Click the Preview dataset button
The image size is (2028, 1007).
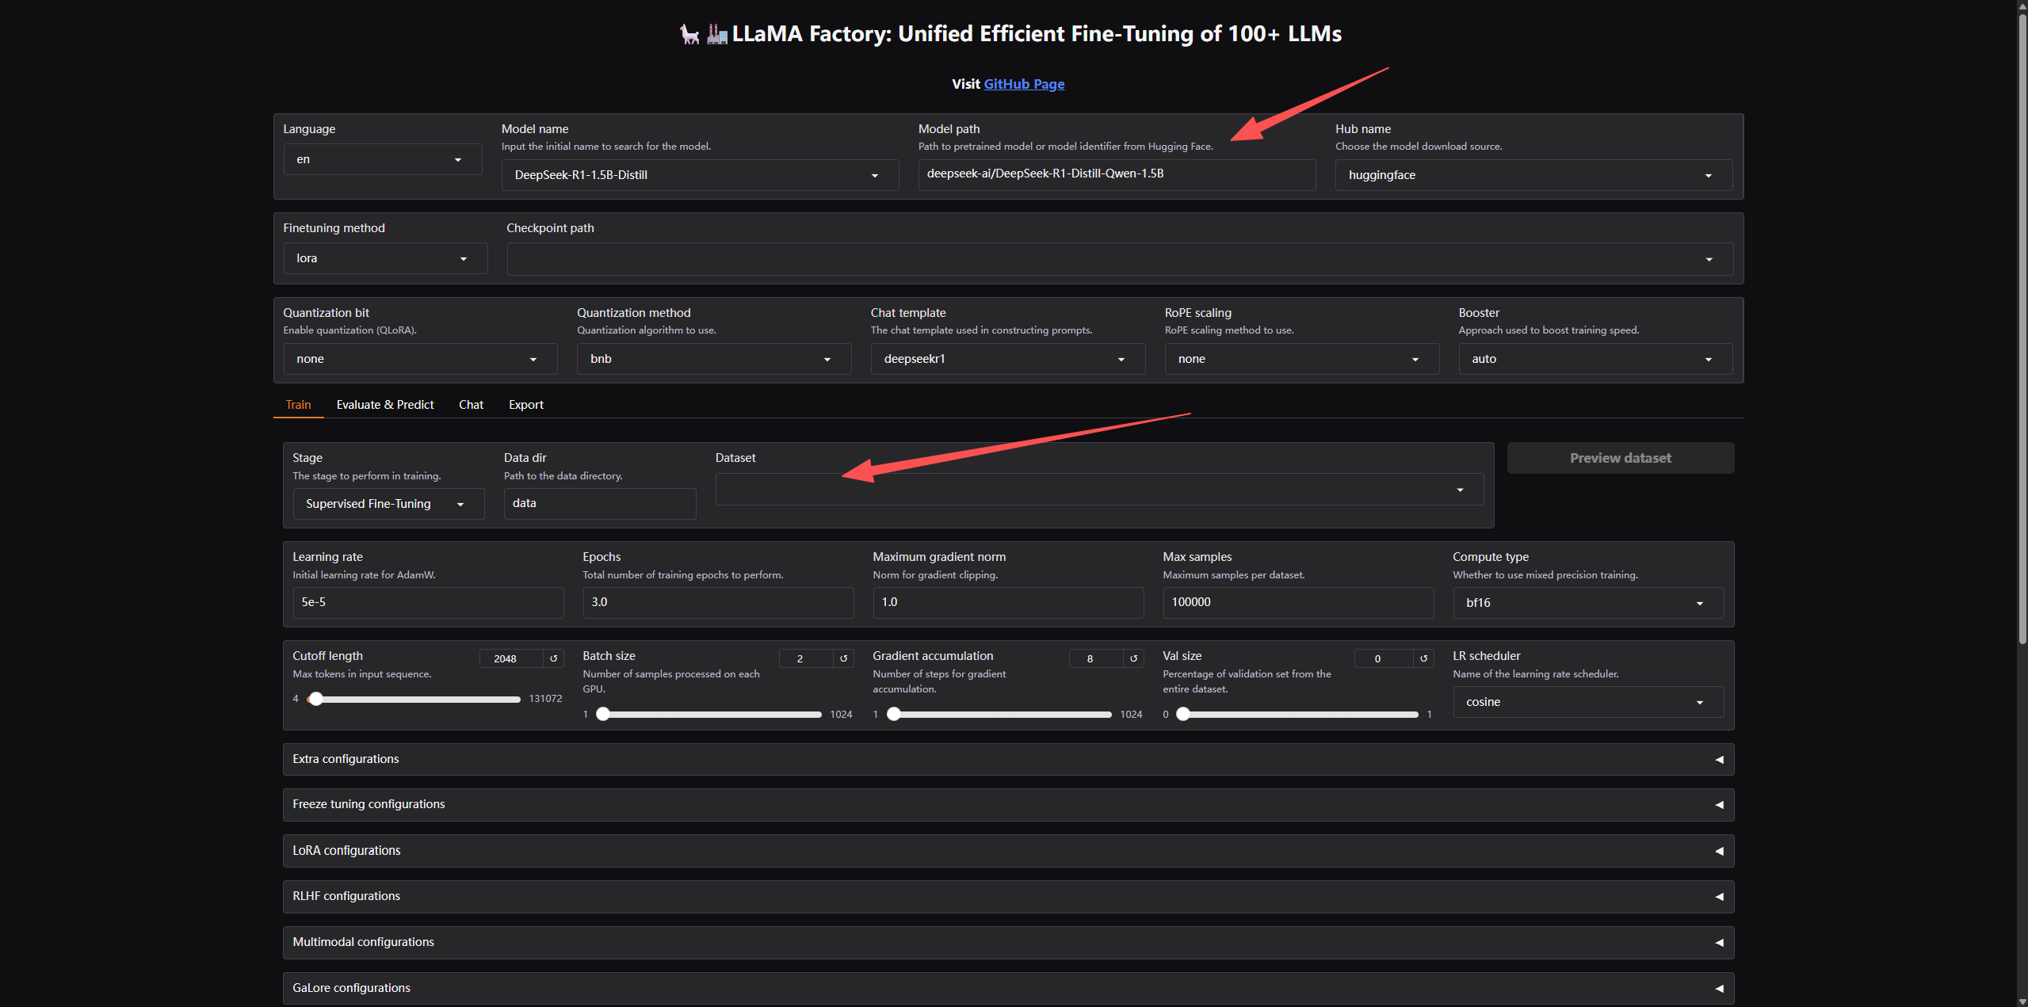click(1621, 458)
